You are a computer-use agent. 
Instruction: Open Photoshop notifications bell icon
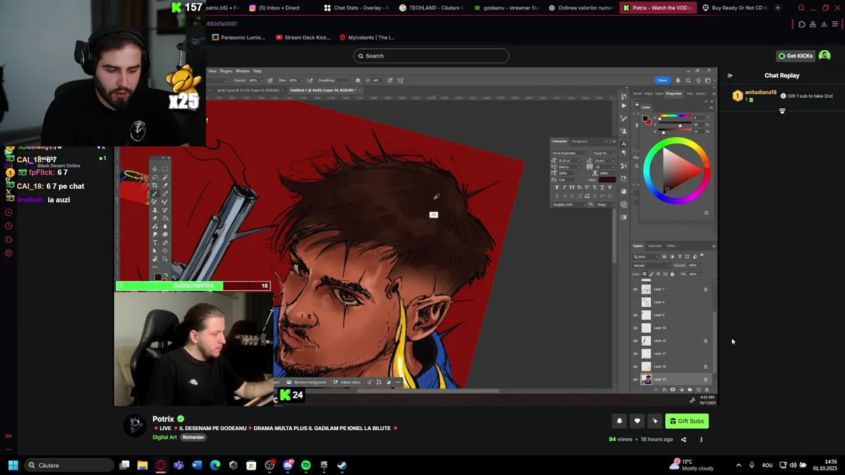point(678,80)
